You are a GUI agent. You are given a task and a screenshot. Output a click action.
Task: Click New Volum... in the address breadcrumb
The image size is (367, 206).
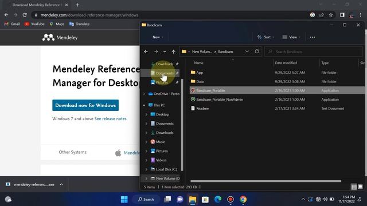[202, 51]
